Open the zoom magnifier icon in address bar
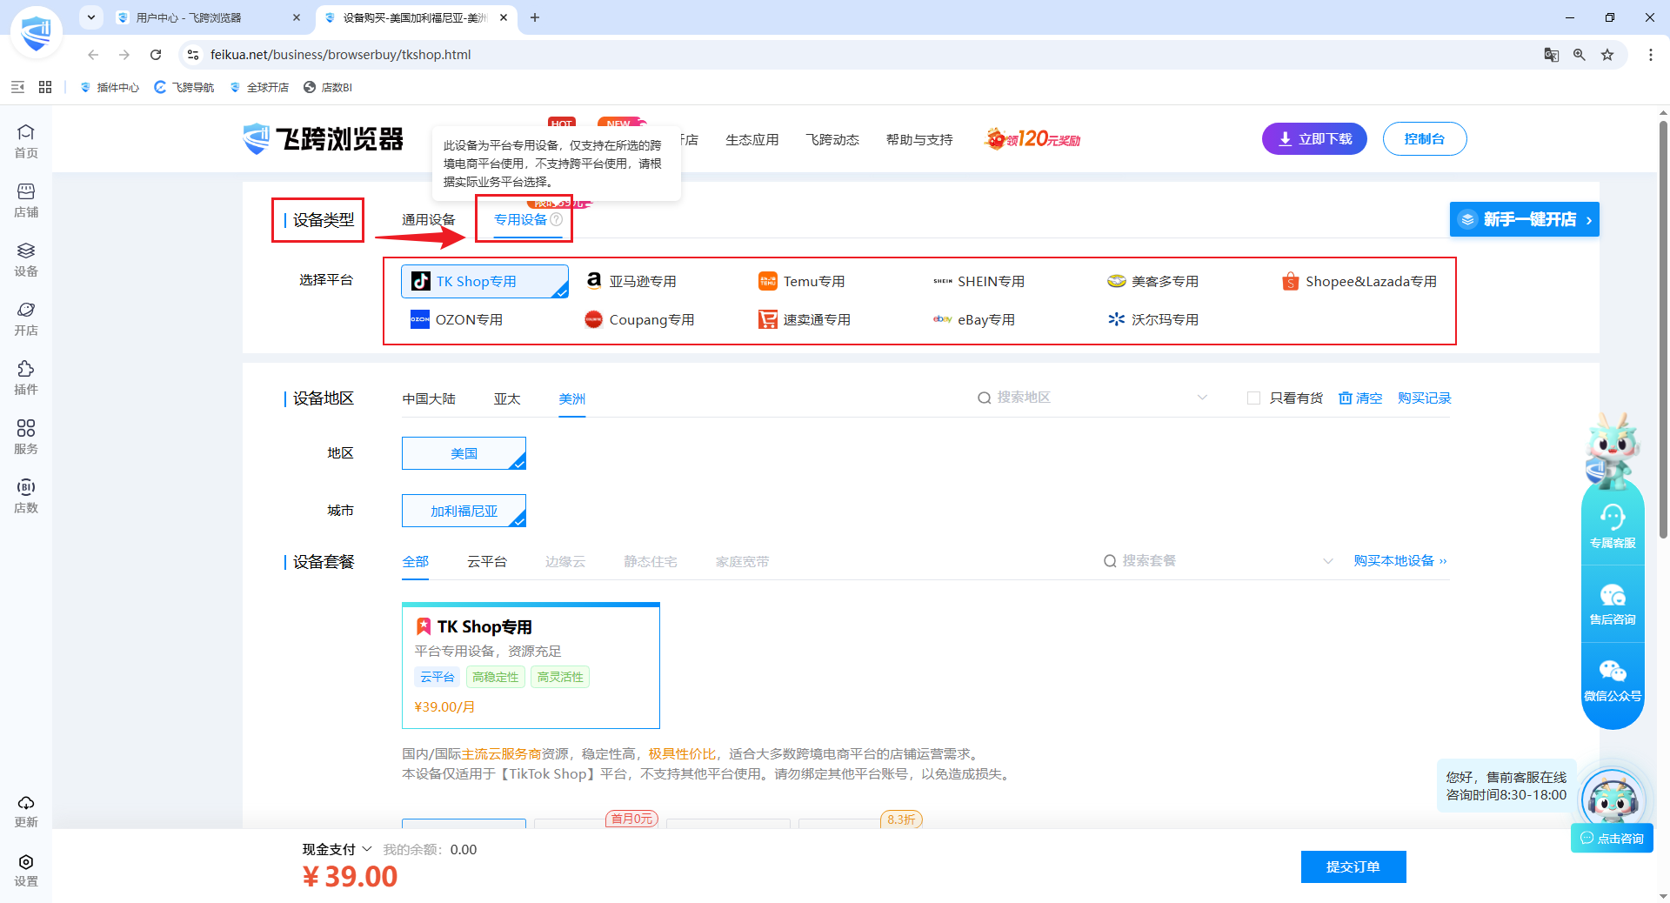This screenshot has height=903, width=1670. [x=1580, y=55]
